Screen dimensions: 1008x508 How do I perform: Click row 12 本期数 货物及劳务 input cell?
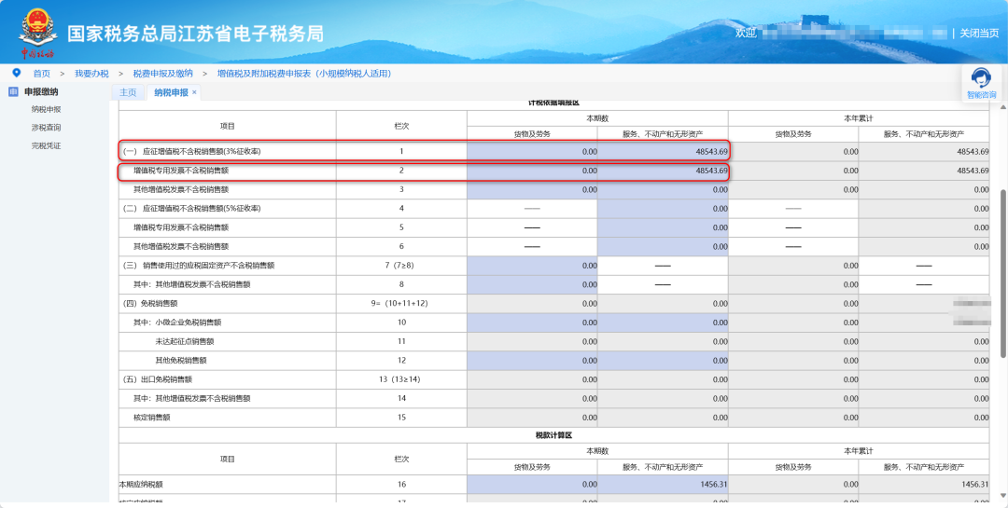(532, 361)
